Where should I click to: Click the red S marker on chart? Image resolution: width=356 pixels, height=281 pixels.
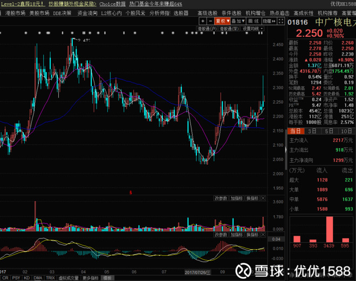pos(131,193)
